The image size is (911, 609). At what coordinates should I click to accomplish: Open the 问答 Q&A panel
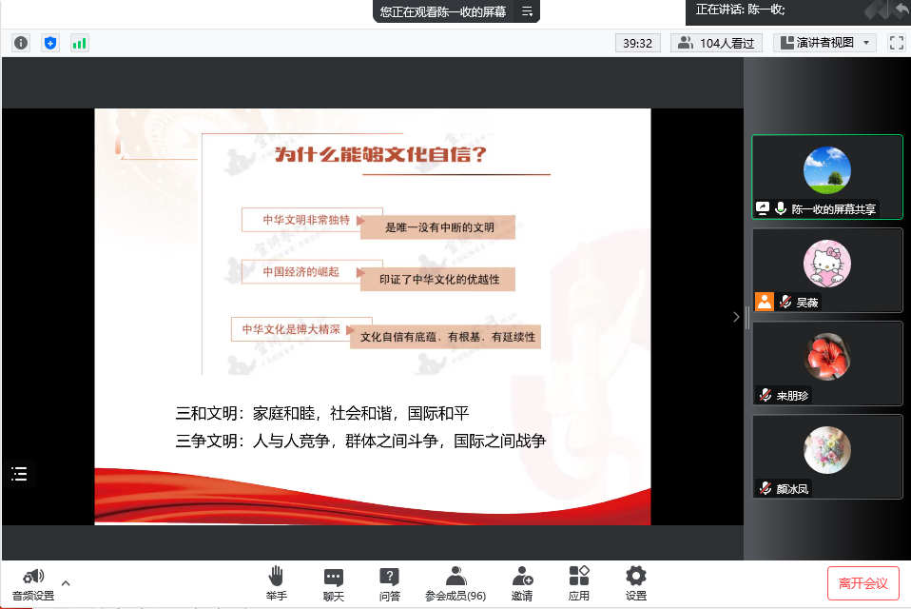coord(389,582)
